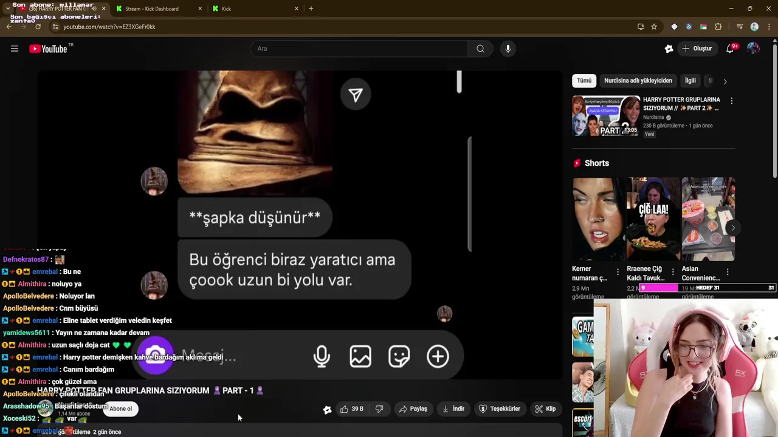Open the Extensions puzzle icon
Viewport: 778px width, 437px height.
718,27
